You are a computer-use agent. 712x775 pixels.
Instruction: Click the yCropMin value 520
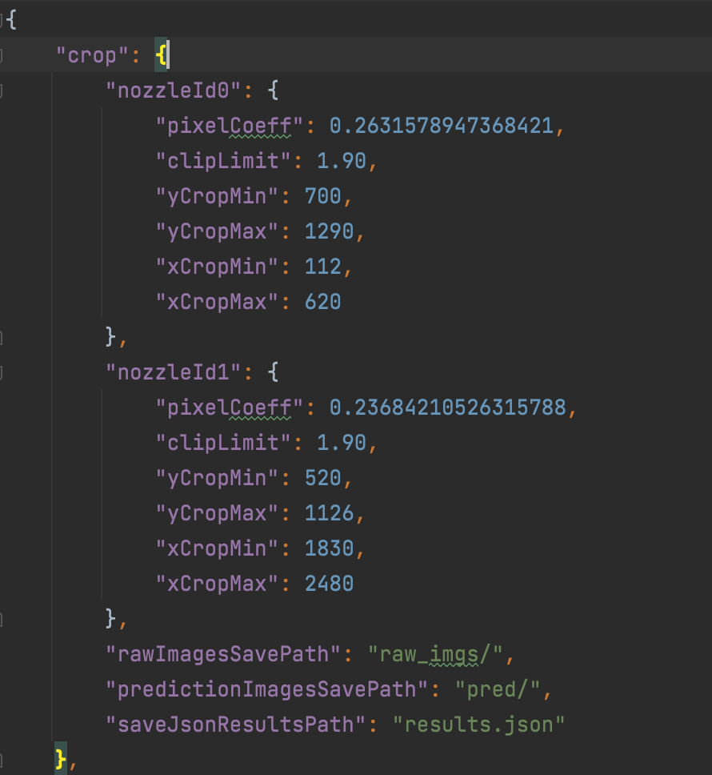point(323,478)
